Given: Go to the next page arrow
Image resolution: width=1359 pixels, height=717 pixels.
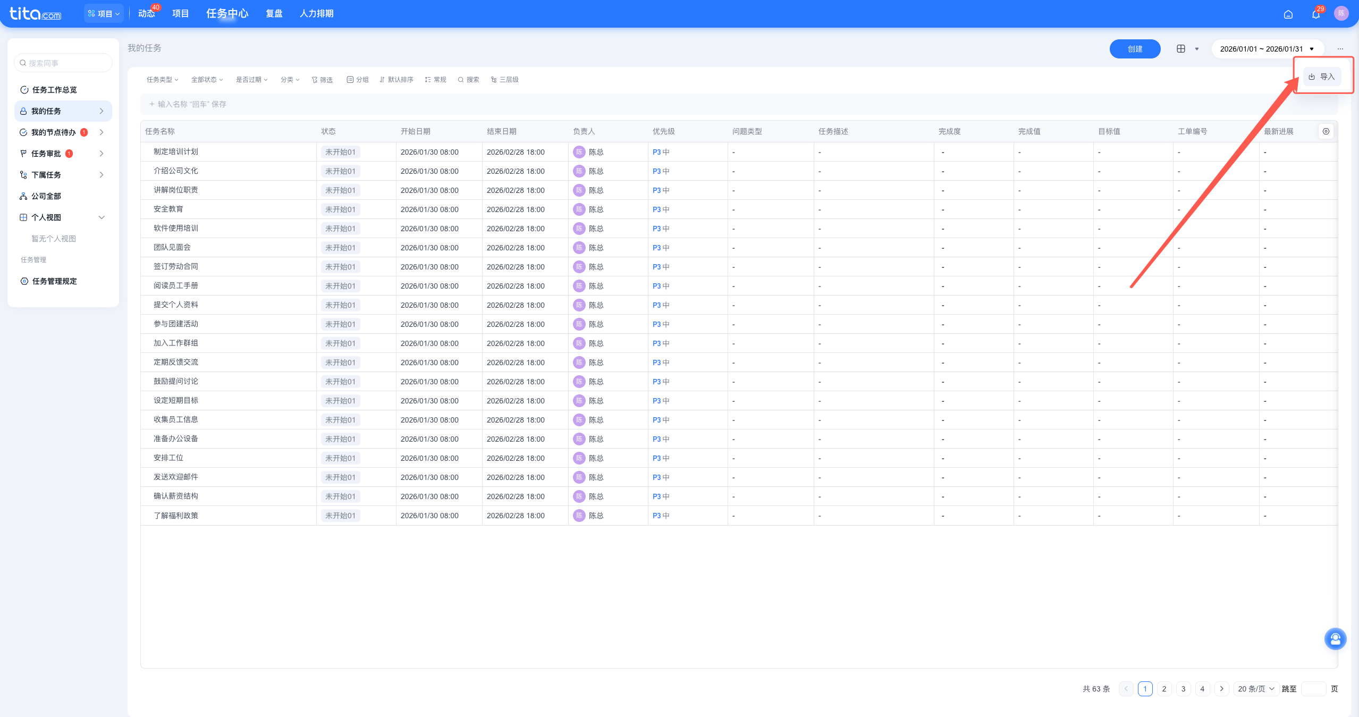Looking at the screenshot, I should tap(1222, 689).
